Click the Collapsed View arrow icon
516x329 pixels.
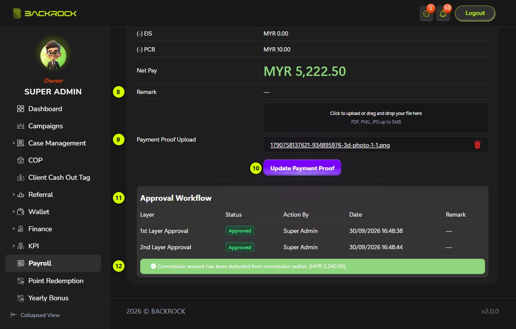14,315
